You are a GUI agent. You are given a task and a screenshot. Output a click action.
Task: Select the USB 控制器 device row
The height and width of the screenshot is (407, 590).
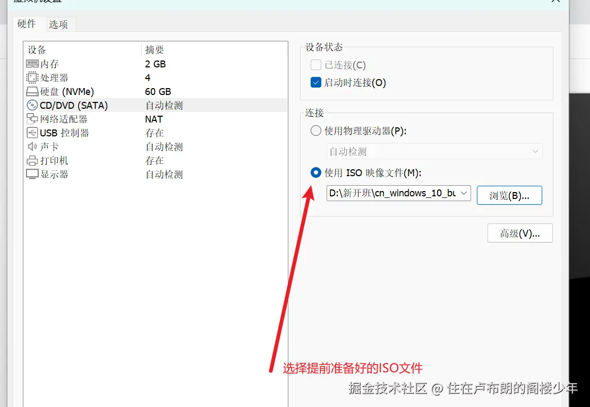pos(156,133)
